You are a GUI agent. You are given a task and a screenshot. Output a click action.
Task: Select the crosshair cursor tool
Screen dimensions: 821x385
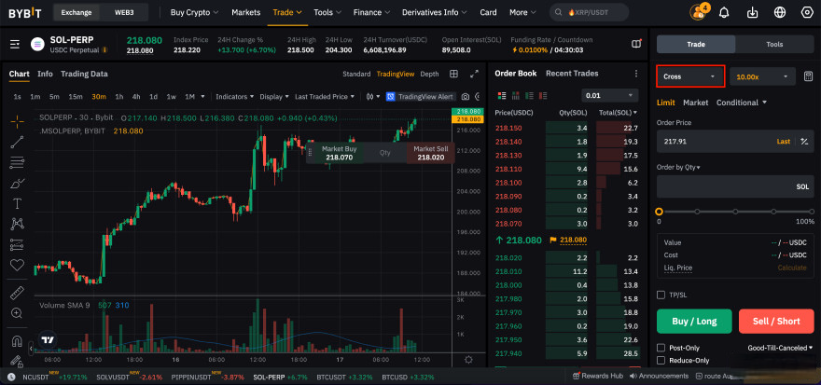coord(17,122)
